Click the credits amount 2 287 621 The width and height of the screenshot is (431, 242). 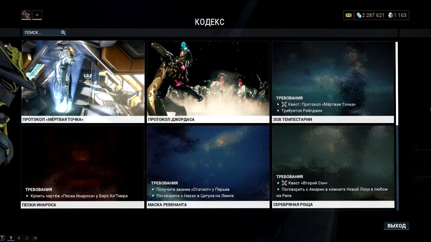(x=373, y=15)
